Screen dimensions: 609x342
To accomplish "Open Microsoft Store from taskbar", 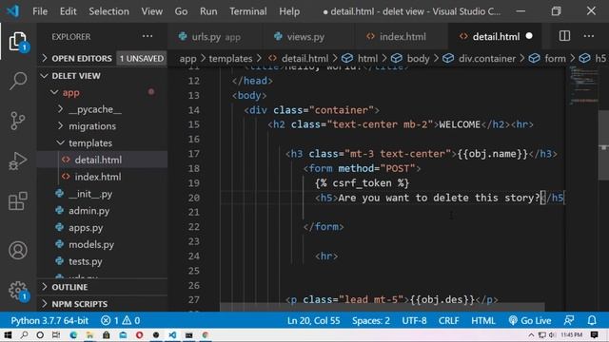I will click(106, 335).
